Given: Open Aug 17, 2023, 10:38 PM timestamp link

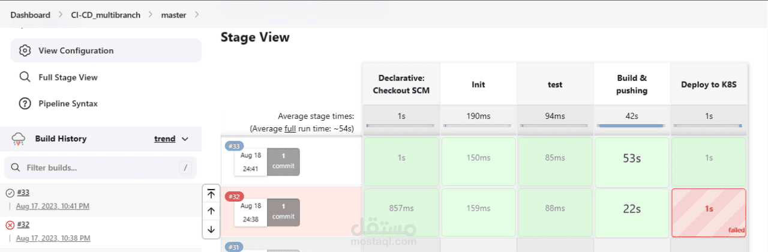Looking at the screenshot, I should (53, 238).
